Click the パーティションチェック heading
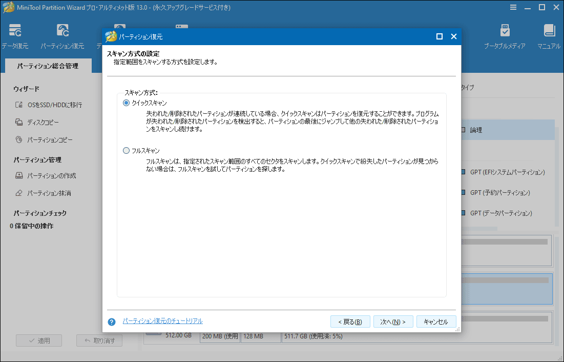564x362 pixels. point(40,213)
